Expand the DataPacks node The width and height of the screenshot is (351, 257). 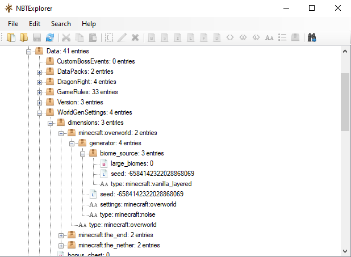pyautogui.click(x=39, y=72)
